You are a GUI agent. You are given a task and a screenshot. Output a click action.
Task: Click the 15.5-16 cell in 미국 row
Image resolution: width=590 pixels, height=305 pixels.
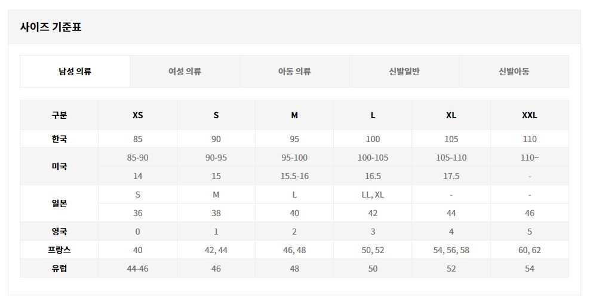[x=294, y=176]
